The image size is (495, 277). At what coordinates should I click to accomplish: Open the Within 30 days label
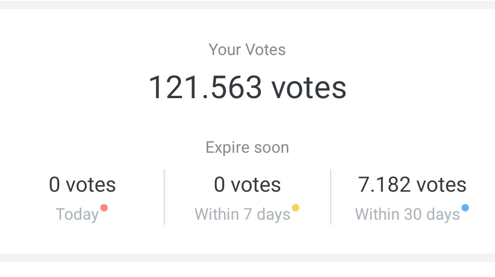pyautogui.click(x=407, y=215)
